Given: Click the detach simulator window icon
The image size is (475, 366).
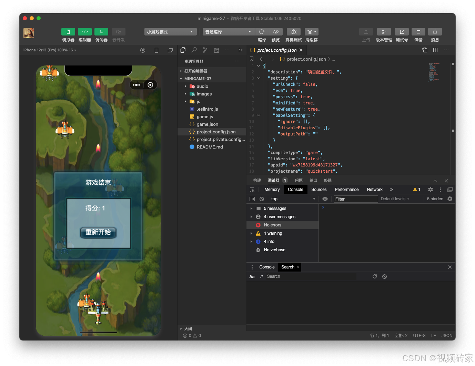Looking at the screenshot, I should (x=170, y=50).
